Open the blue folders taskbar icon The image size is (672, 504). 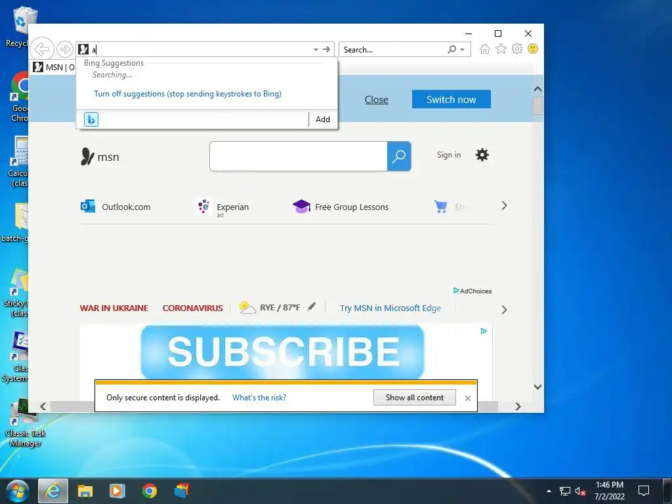[x=182, y=491]
